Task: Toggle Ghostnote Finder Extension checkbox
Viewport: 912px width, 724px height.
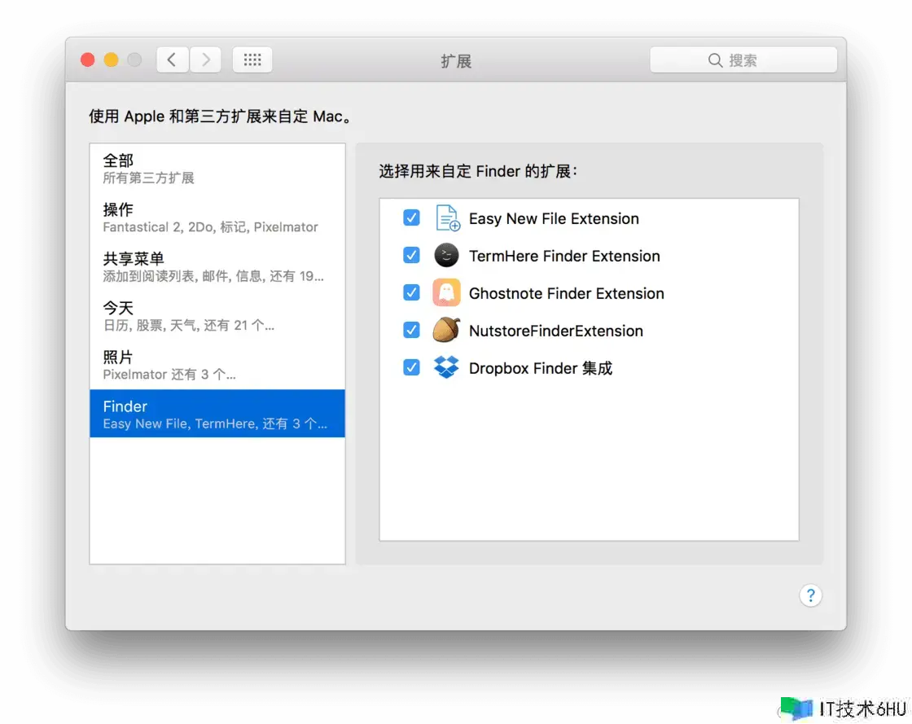Action: click(411, 293)
